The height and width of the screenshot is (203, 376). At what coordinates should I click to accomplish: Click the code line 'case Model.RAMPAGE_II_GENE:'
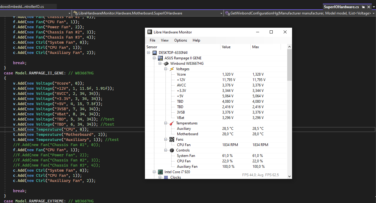click(49, 73)
